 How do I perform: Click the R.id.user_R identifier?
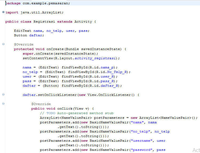[102, 76]
